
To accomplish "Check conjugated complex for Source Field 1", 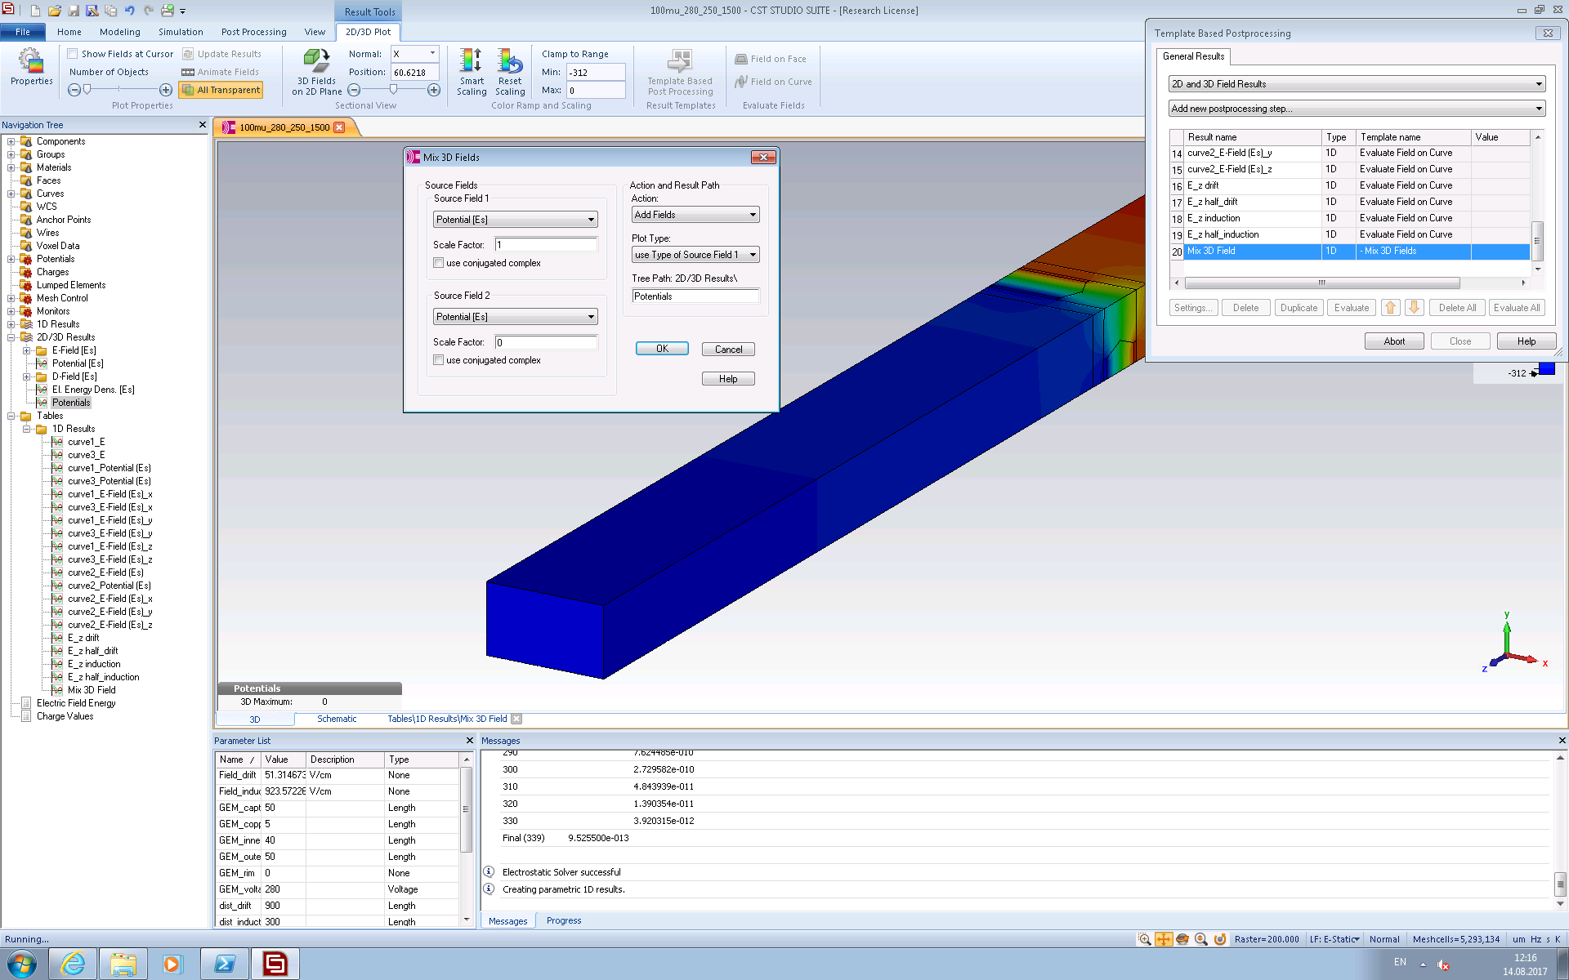I will [x=439, y=263].
